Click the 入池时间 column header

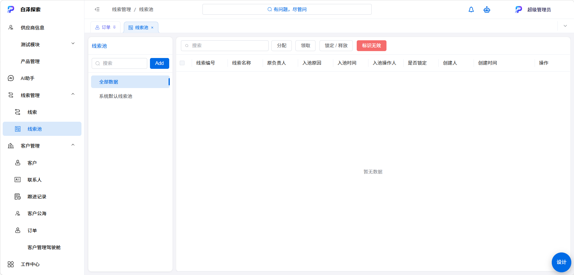pyautogui.click(x=347, y=63)
